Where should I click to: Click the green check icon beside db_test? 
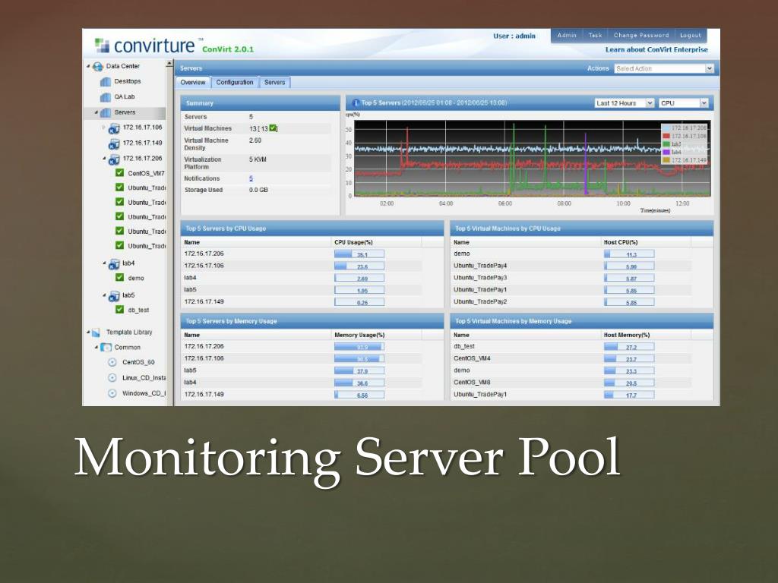[119, 309]
